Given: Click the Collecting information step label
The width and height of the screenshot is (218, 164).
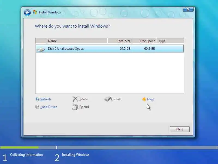Looking at the screenshot, I should (26, 155).
